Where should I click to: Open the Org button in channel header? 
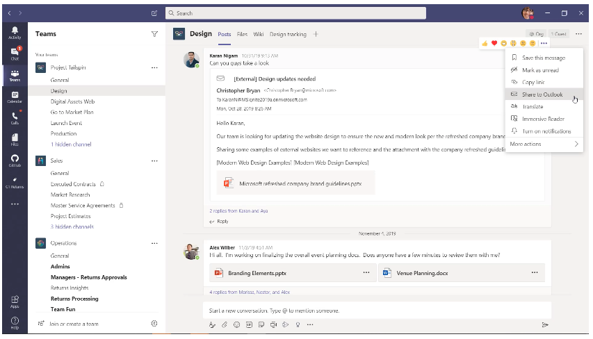pos(536,34)
